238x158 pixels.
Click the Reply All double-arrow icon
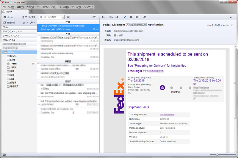[x=111, y=17]
